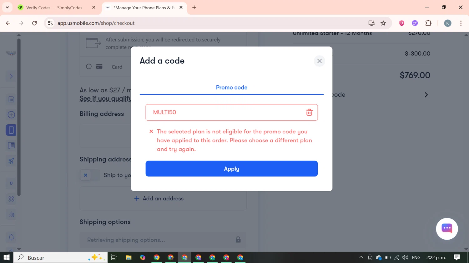Open the bar chart analytics sidebar icon
This screenshot has height=263, width=469.
11,214
